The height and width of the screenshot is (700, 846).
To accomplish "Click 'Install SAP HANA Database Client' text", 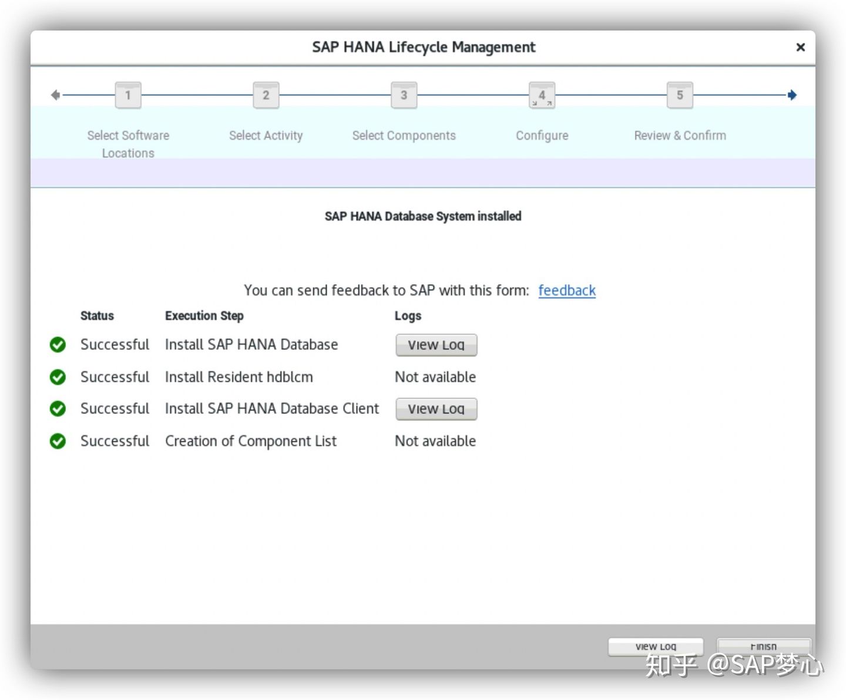I will click(x=272, y=409).
